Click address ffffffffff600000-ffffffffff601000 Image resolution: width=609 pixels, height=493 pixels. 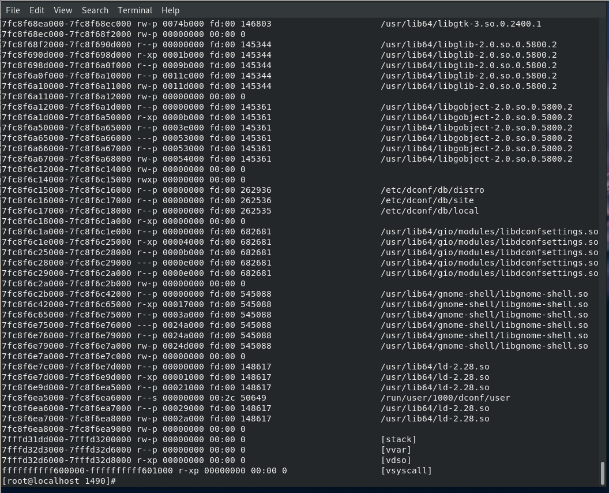[88, 470]
